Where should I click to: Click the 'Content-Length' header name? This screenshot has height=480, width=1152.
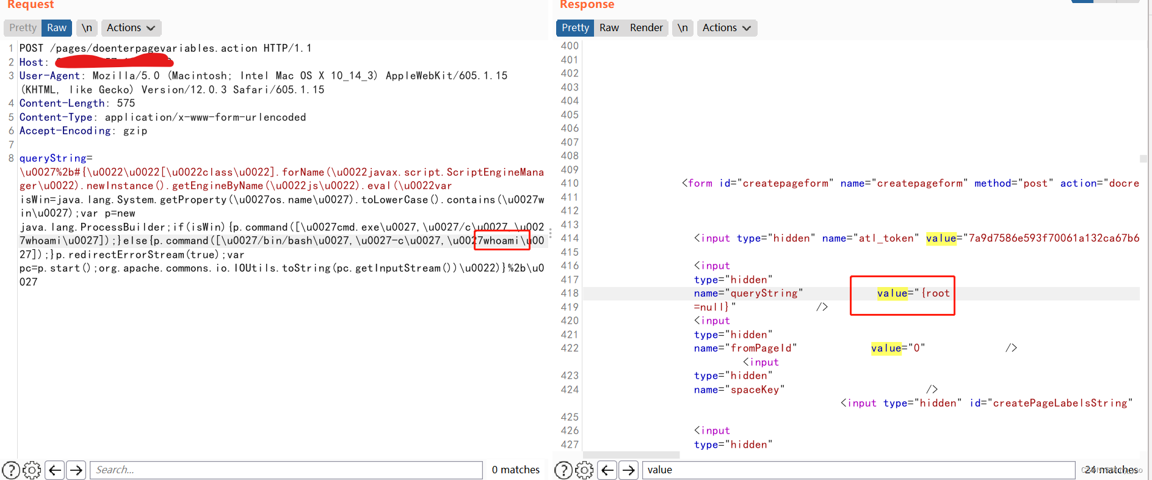coord(63,103)
